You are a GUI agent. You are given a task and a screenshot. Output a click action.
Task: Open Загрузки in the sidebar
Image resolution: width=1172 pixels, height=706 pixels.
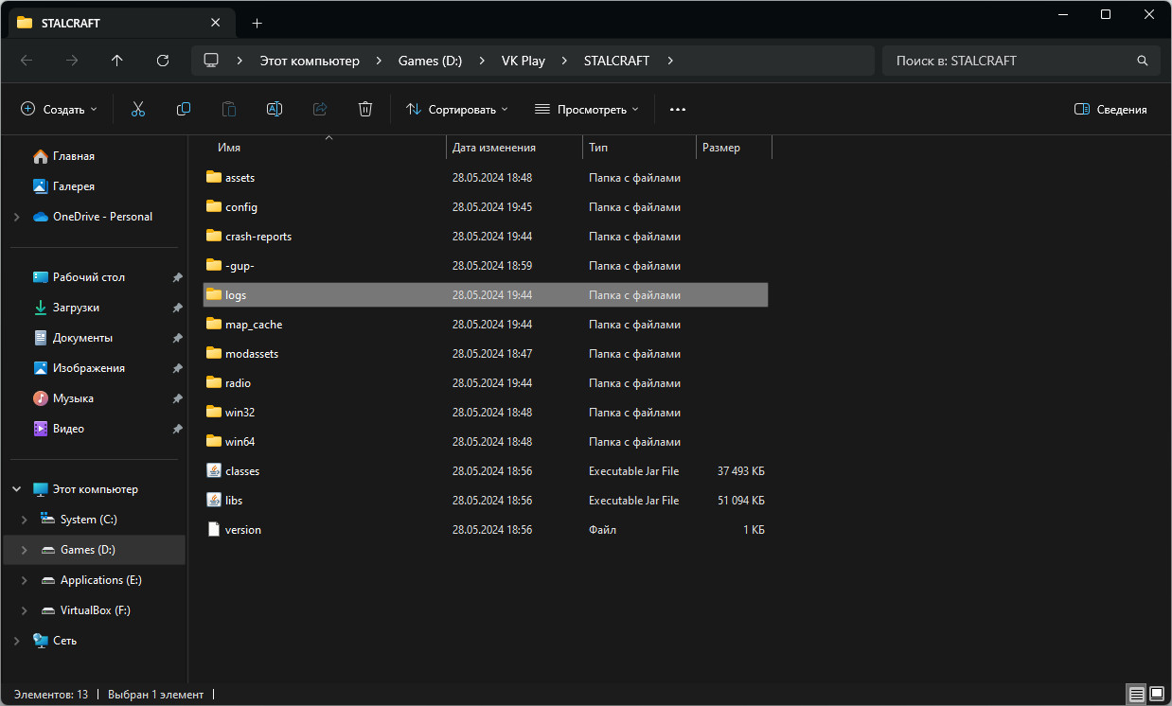[76, 308]
